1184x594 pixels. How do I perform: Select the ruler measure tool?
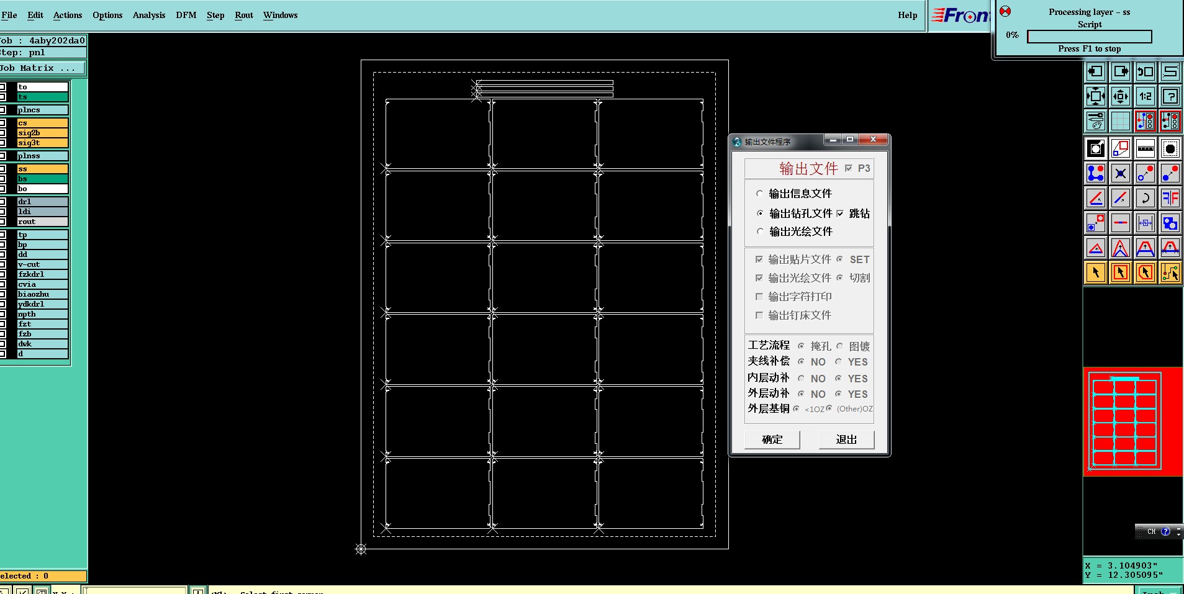tap(1146, 148)
